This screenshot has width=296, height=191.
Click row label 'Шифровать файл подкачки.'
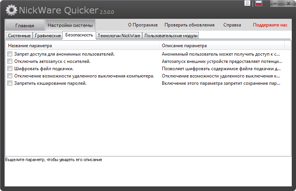(x=44, y=69)
